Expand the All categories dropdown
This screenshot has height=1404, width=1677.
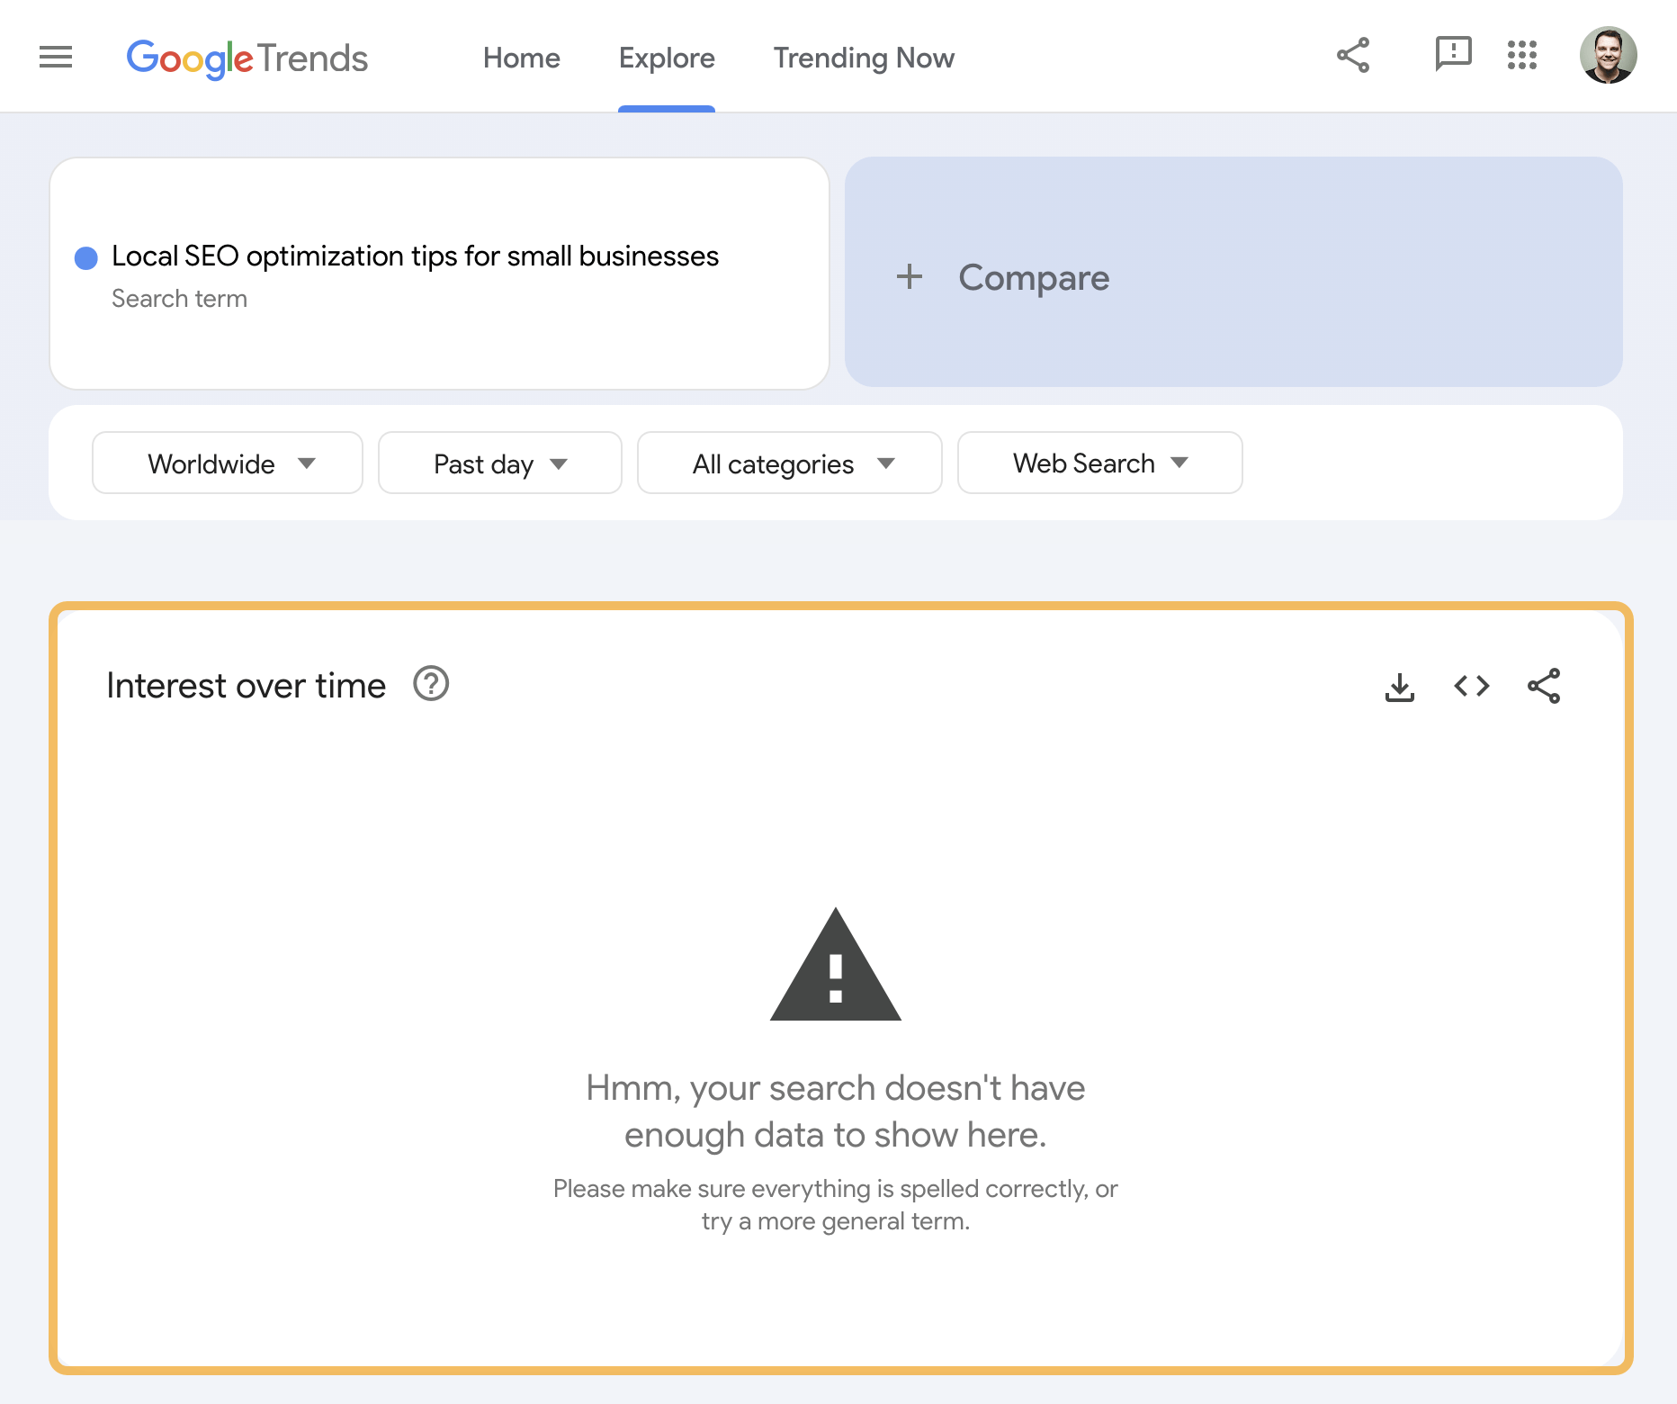pos(789,463)
